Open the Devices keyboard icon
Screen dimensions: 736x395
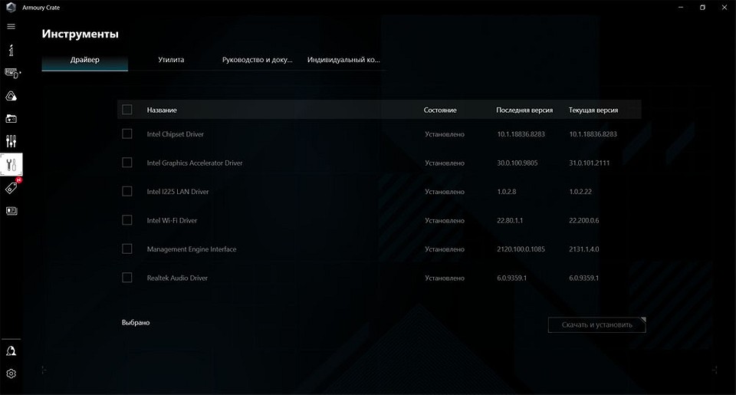click(x=11, y=73)
